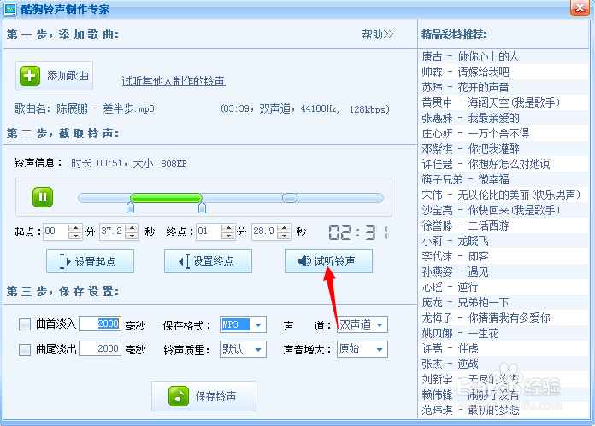595x426 pixels.
Task: Click the set end point cursor icon
Action: coord(184,261)
